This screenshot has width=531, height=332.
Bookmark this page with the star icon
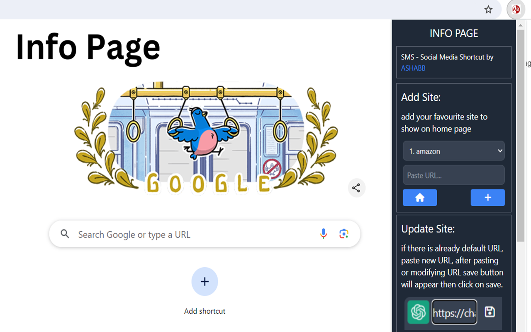[488, 10]
